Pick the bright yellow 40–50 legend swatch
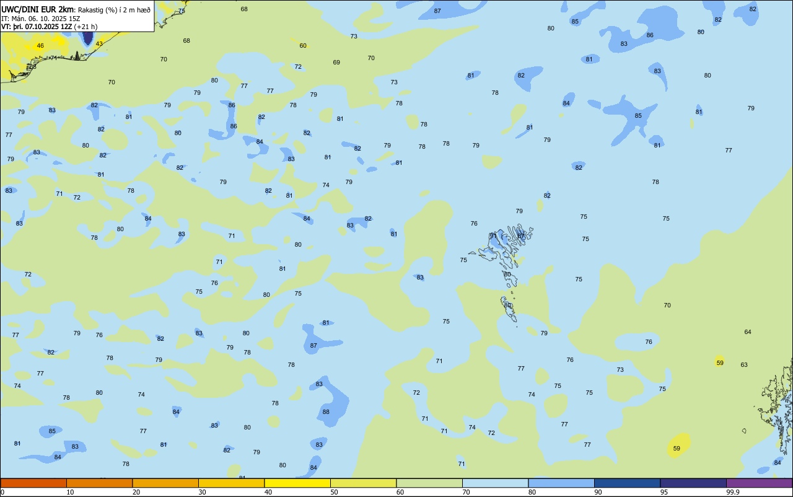This screenshot has height=497, width=793. 297,483
